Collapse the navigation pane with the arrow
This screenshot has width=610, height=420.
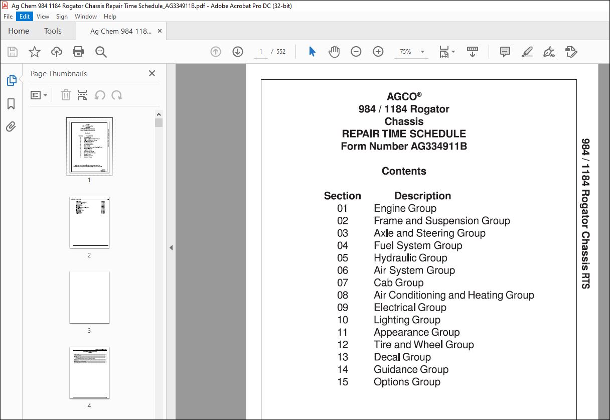coord(171,247)
